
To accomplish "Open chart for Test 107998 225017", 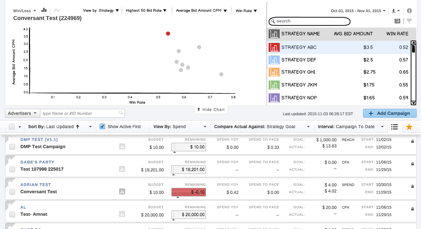I will (122, 169).
